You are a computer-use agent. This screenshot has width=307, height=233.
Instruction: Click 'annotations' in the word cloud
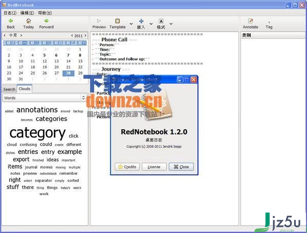click(x=37, y=110)
